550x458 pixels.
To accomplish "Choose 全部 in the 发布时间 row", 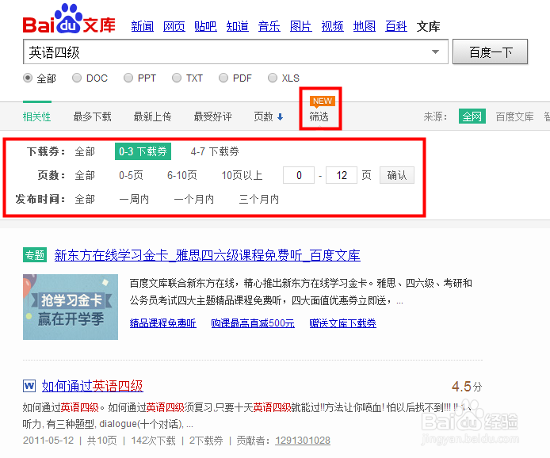I will [x=85, y=199].
